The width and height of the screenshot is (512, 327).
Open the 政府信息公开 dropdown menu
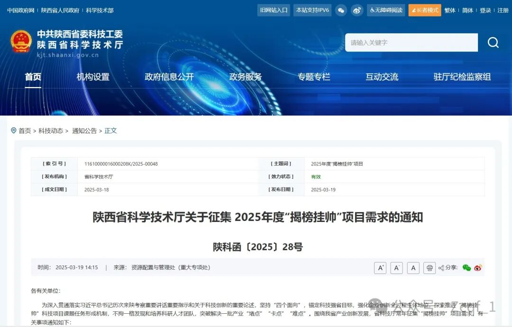pos(169,77)
